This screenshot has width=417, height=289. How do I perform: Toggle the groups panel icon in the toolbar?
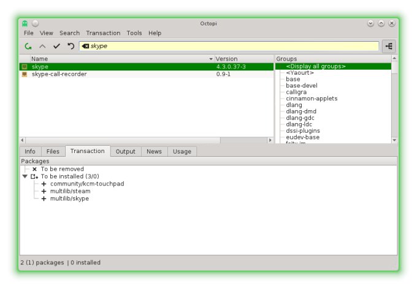(x=388, y=46)
